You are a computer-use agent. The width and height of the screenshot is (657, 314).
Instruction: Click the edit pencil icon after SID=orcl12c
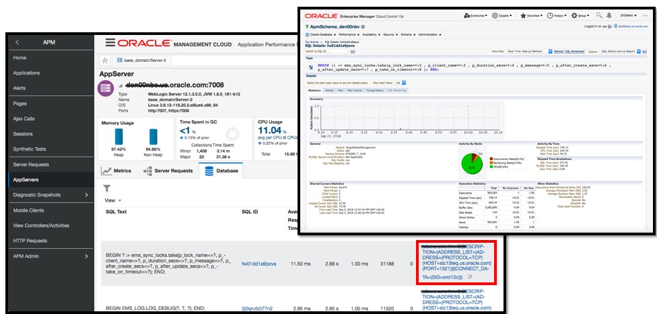pyautogui.click(x=470, y=277)
